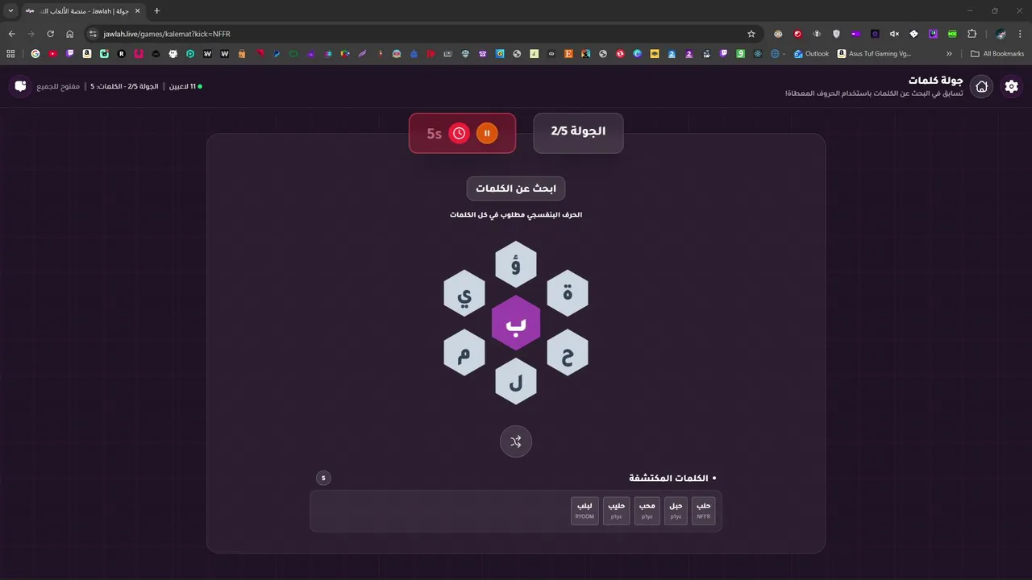Select the letter ؤ hexagon
The image size is (1032, 580).
click(516, 264)
